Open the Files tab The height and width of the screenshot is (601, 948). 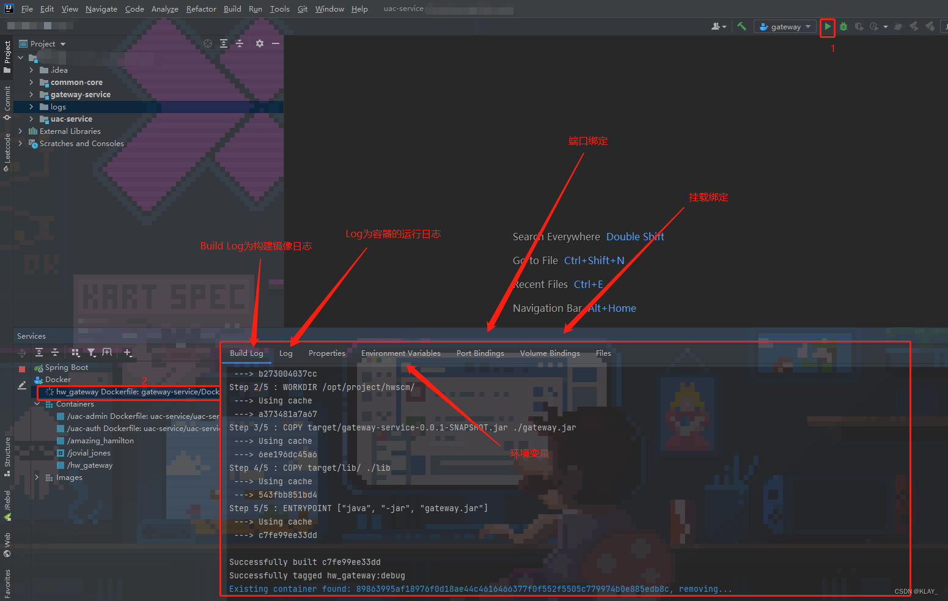tap(603, 353)
